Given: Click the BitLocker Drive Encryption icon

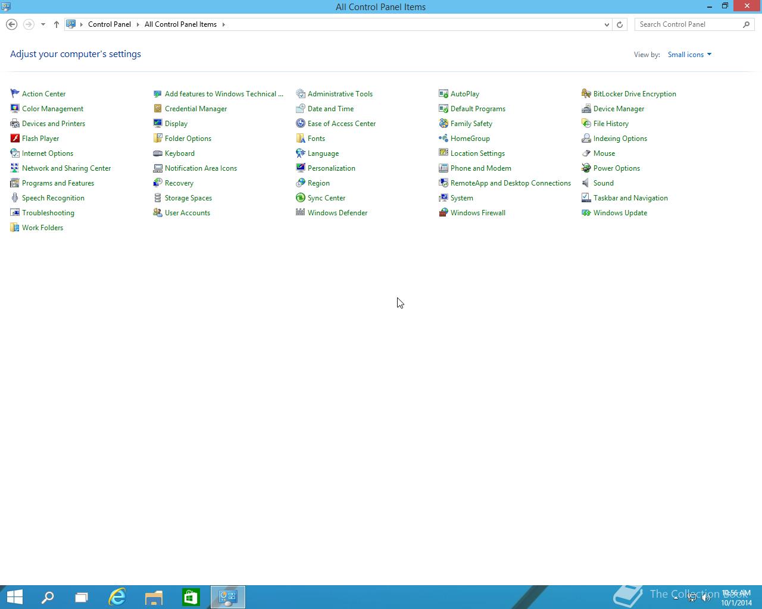Looking at the screenshot, I should (586, 93).
